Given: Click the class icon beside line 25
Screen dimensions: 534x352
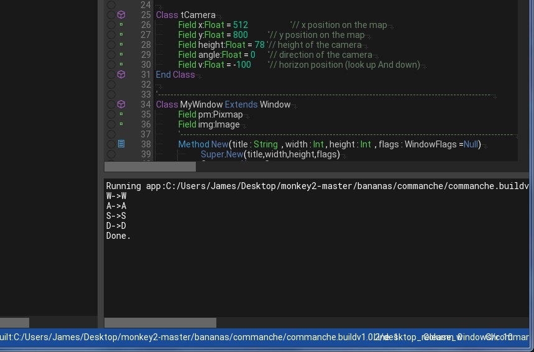Looking at the screenshot, I should 121,15.
